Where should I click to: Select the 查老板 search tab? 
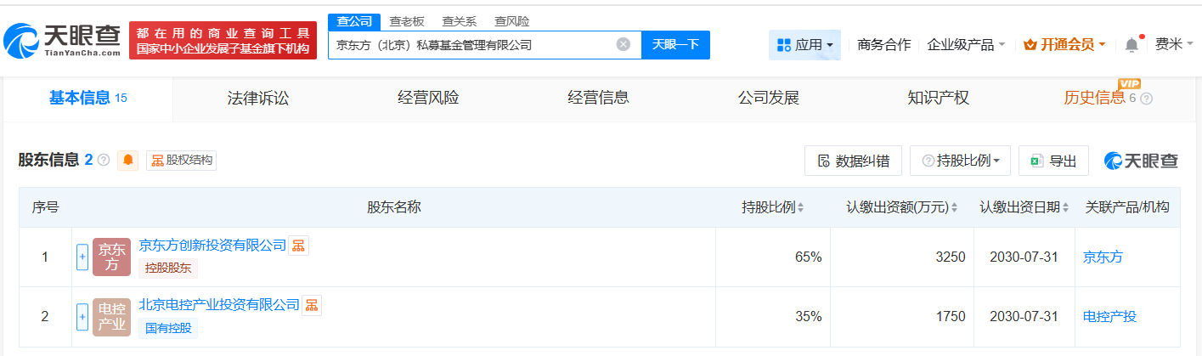tap(407, 21)
